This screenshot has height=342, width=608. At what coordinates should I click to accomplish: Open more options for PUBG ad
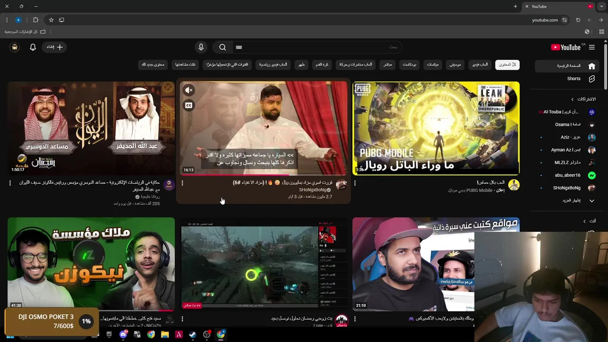(355, 183)
